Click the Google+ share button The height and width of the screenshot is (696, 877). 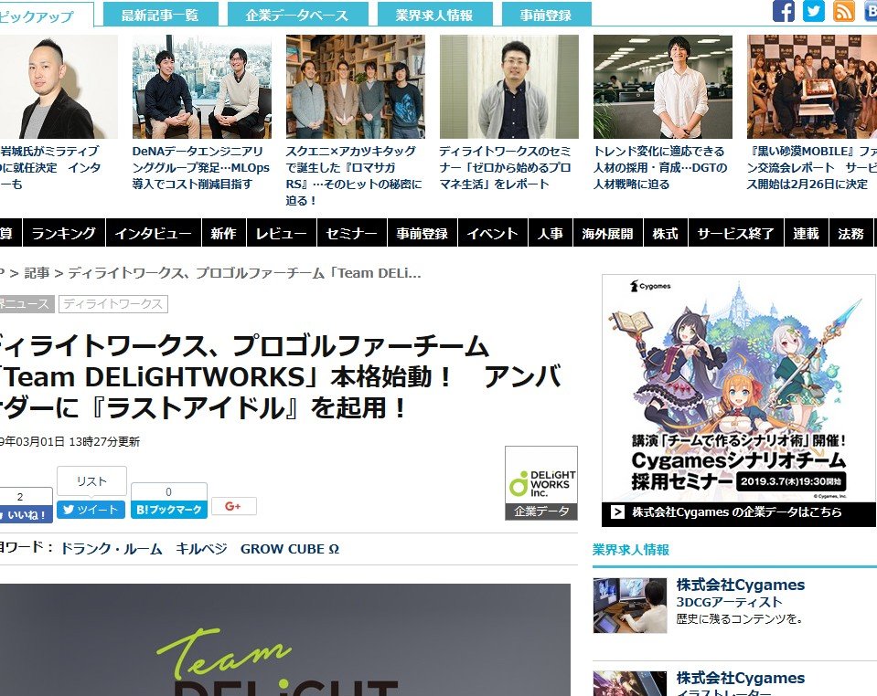pos(234,506)
